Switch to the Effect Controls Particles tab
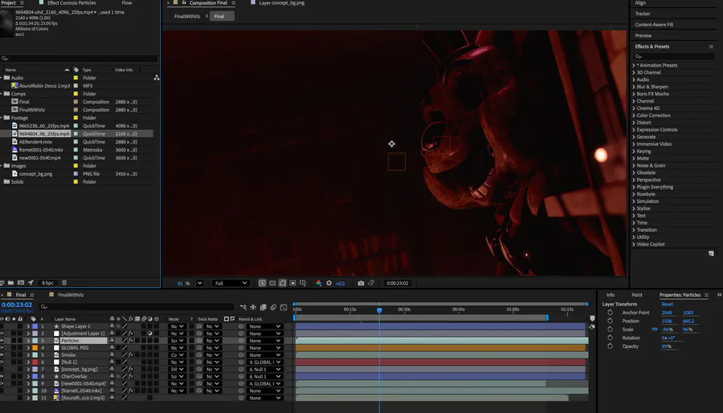The image size is (723, 413). pos(71,2)
